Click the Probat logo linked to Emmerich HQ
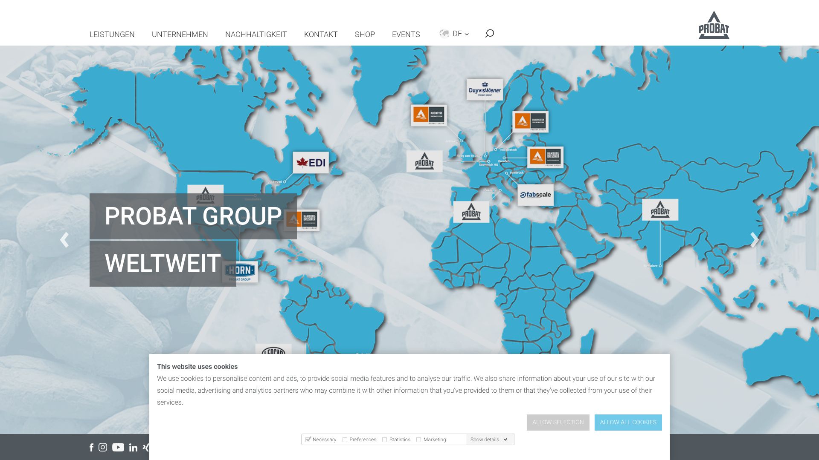The image size is (819, 460). click(x=424, y=161)
